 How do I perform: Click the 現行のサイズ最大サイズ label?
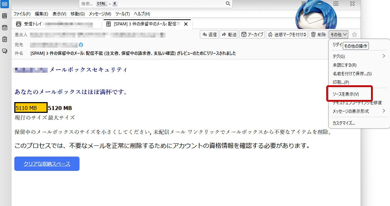[x=45, y=118]
